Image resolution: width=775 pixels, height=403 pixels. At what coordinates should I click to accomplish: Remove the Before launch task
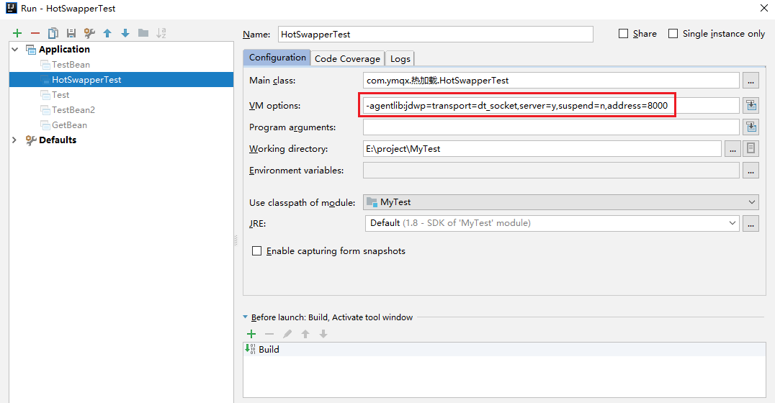click(x=269, y=334)
